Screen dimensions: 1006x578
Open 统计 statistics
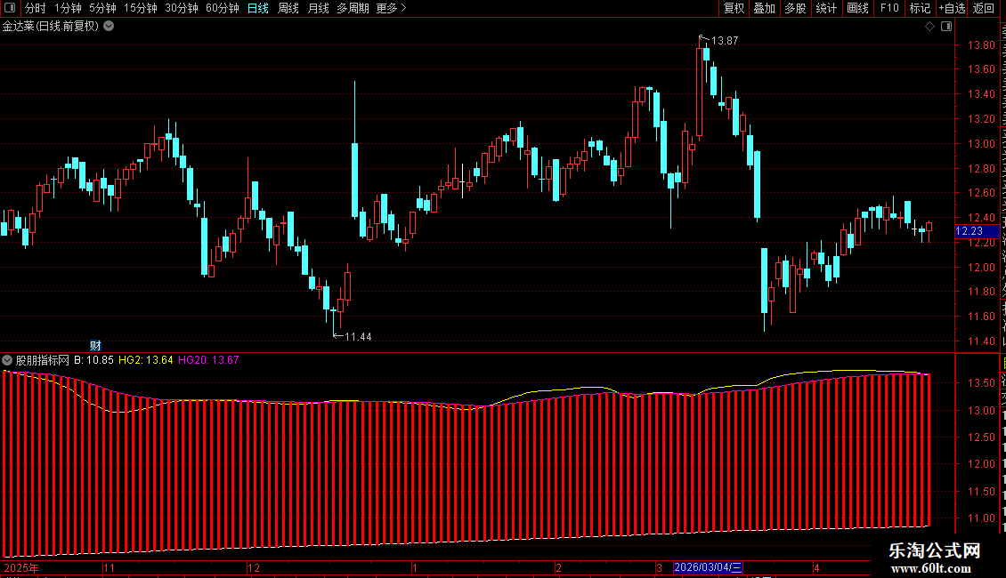click(x=825, y=8)
